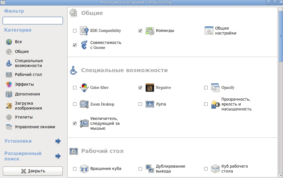Open the Вращение куба label
Image resolution: width=283 pixels, height=178 pixels.
pos(106,169)
